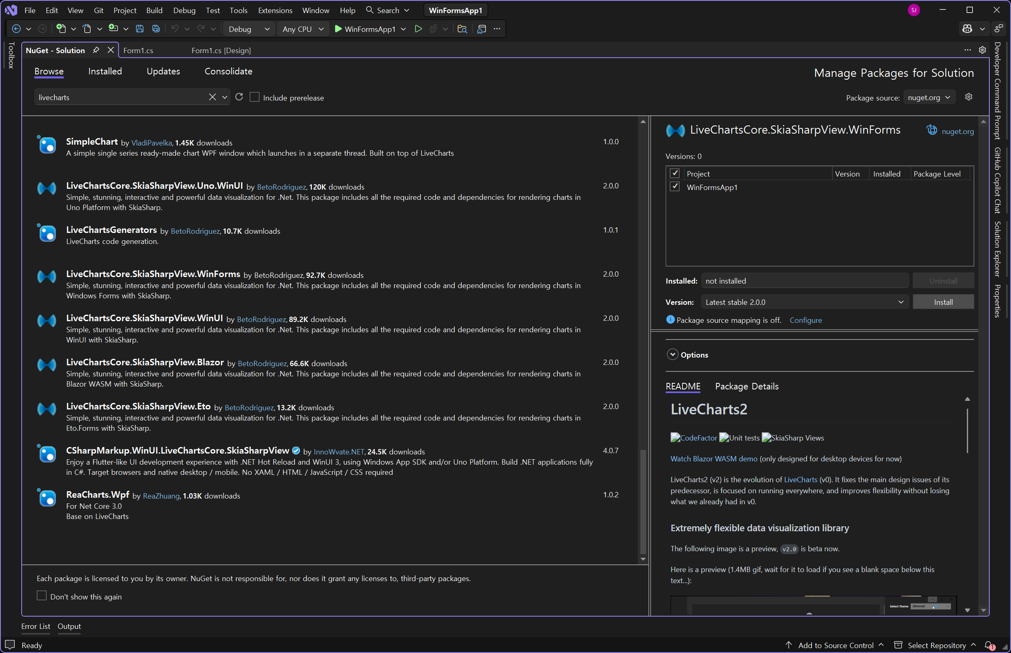Open the nuget.org package source dropdown
This screenshot has height=653, width=1011.
click(929, 98)
